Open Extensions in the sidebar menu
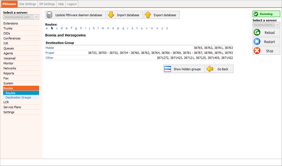Image resolution: width=282 pixels, height=166 pixels. (11, 23)
